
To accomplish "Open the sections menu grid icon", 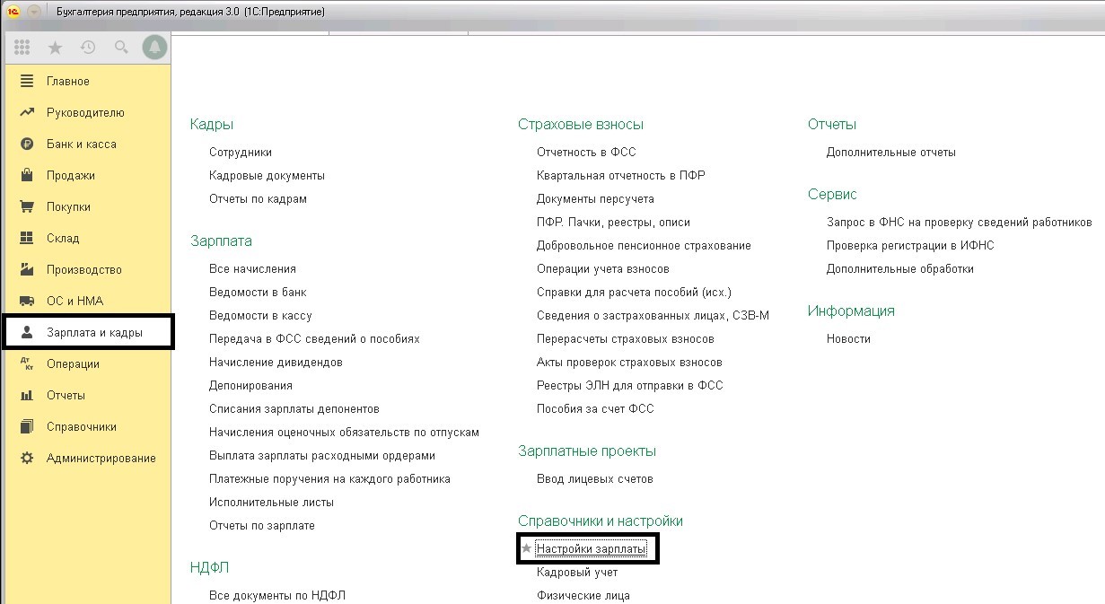I will [22, 48].
